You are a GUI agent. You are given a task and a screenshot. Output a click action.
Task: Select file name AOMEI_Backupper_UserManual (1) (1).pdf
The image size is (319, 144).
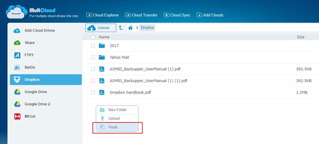[x=149, y=81]
